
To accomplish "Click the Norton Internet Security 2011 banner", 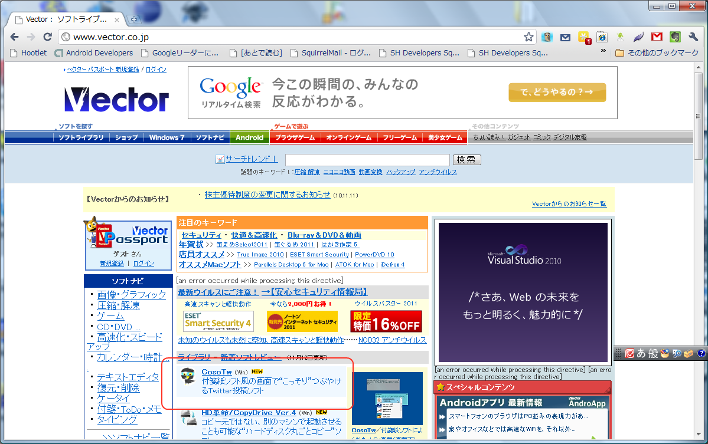I will (x=302, y=321).
